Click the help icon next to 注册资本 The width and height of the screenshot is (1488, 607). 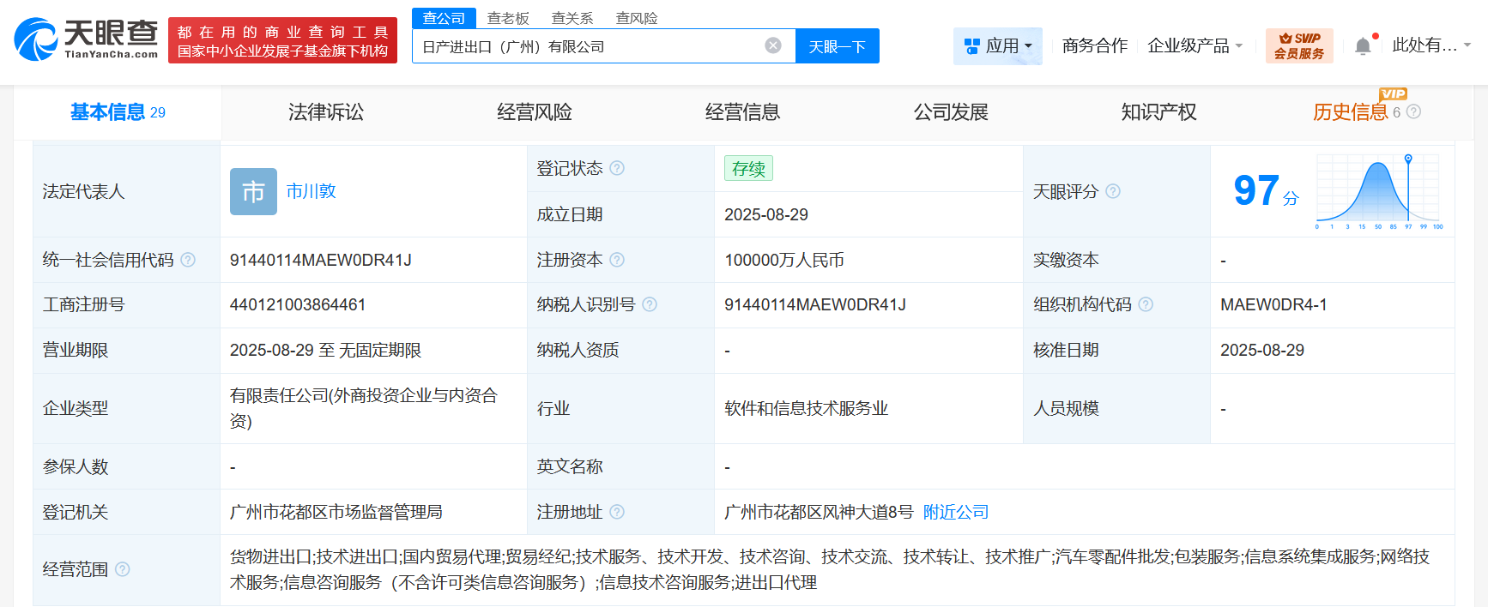pos(617,260)
